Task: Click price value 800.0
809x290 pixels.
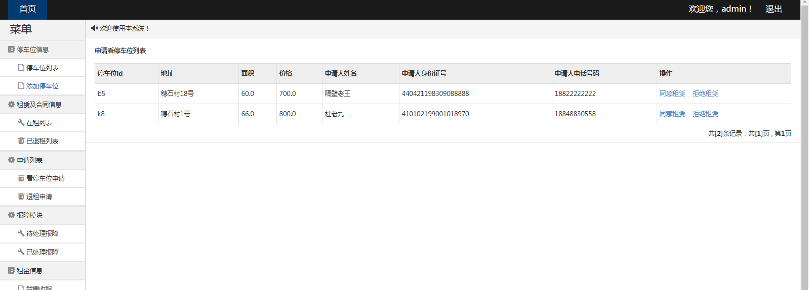Action: tap(288, 114)
